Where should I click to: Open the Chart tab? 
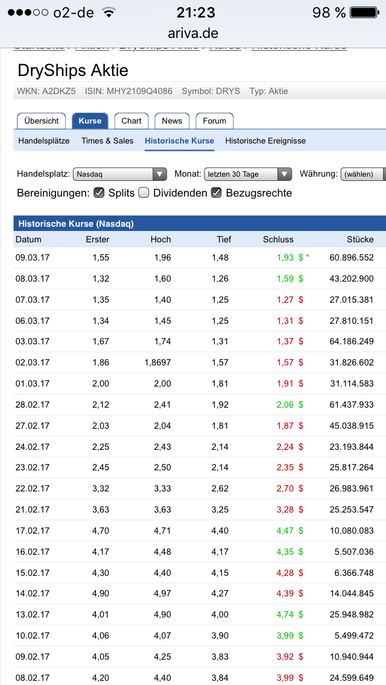[131, 121]
